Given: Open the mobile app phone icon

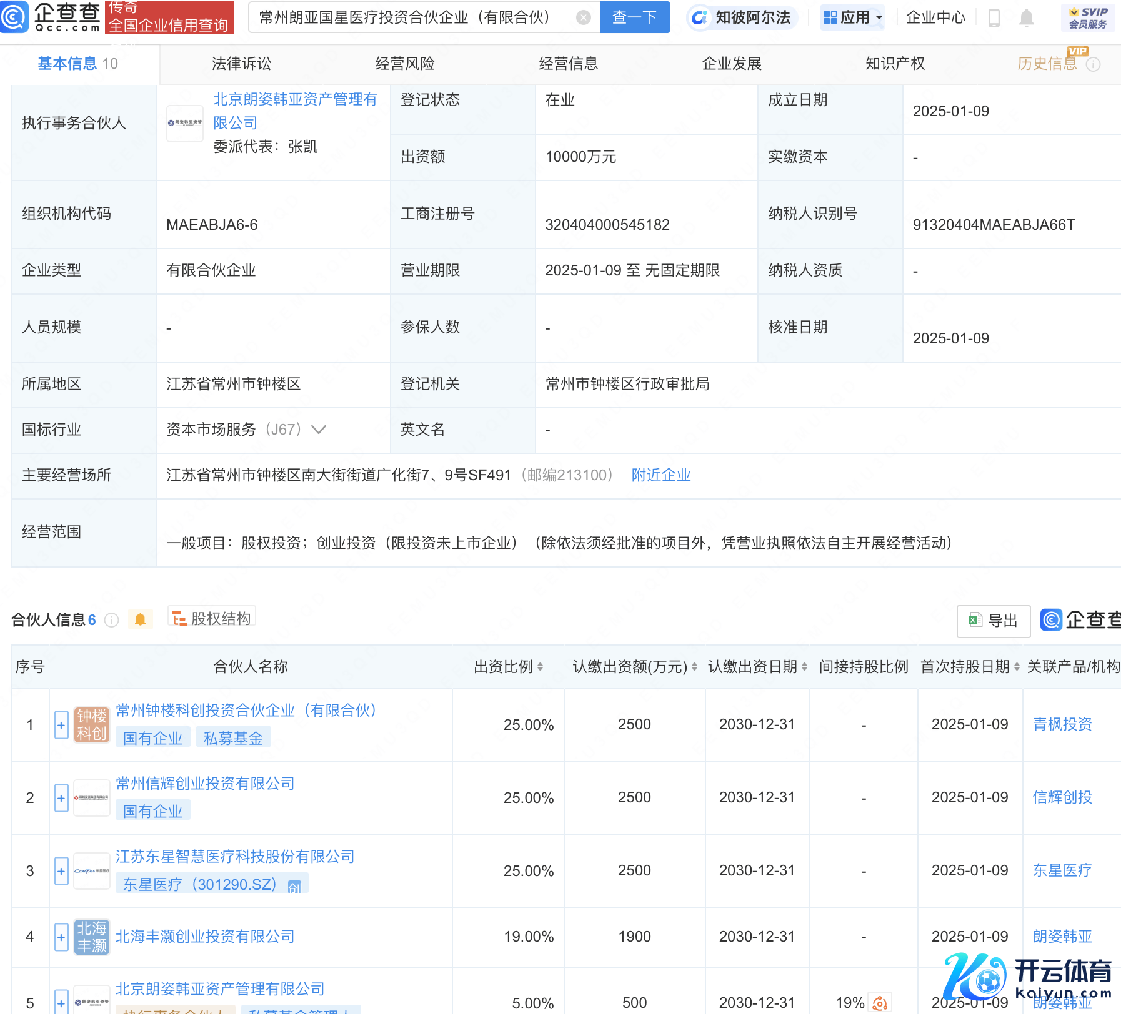Looking at the screenshot, I should click(994, 18).
